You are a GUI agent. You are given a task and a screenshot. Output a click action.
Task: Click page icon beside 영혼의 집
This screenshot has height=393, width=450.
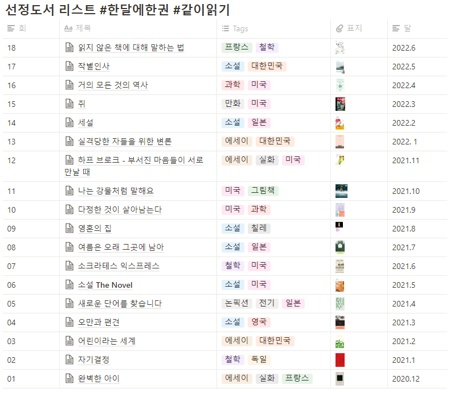69,229
